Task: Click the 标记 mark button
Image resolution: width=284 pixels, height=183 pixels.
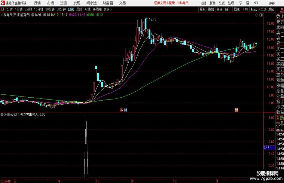Action: click(254, 9)
